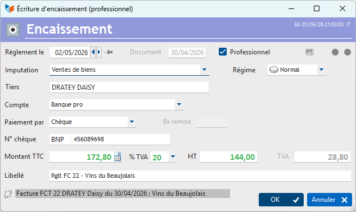Step payment date forward with right arrow
This screenshot has width=356, height=212.
[x=99, y=52]
